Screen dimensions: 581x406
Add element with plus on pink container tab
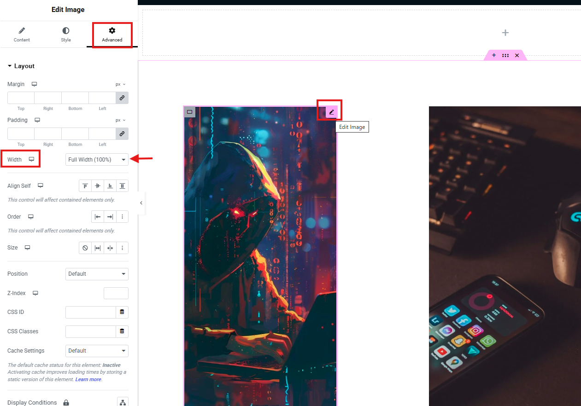coord(494,55)
